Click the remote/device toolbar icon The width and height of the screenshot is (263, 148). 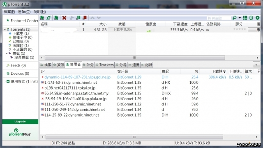click(251, 18)
